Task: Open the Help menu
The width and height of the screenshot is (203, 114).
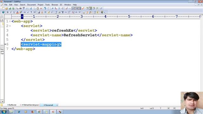Action: (x=75, y=5)
